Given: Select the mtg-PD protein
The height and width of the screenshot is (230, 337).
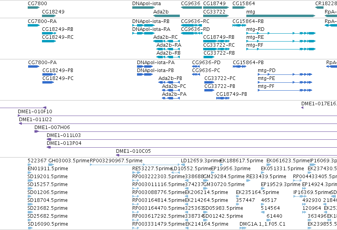Looking at the screenshot, I should (285, 74).
